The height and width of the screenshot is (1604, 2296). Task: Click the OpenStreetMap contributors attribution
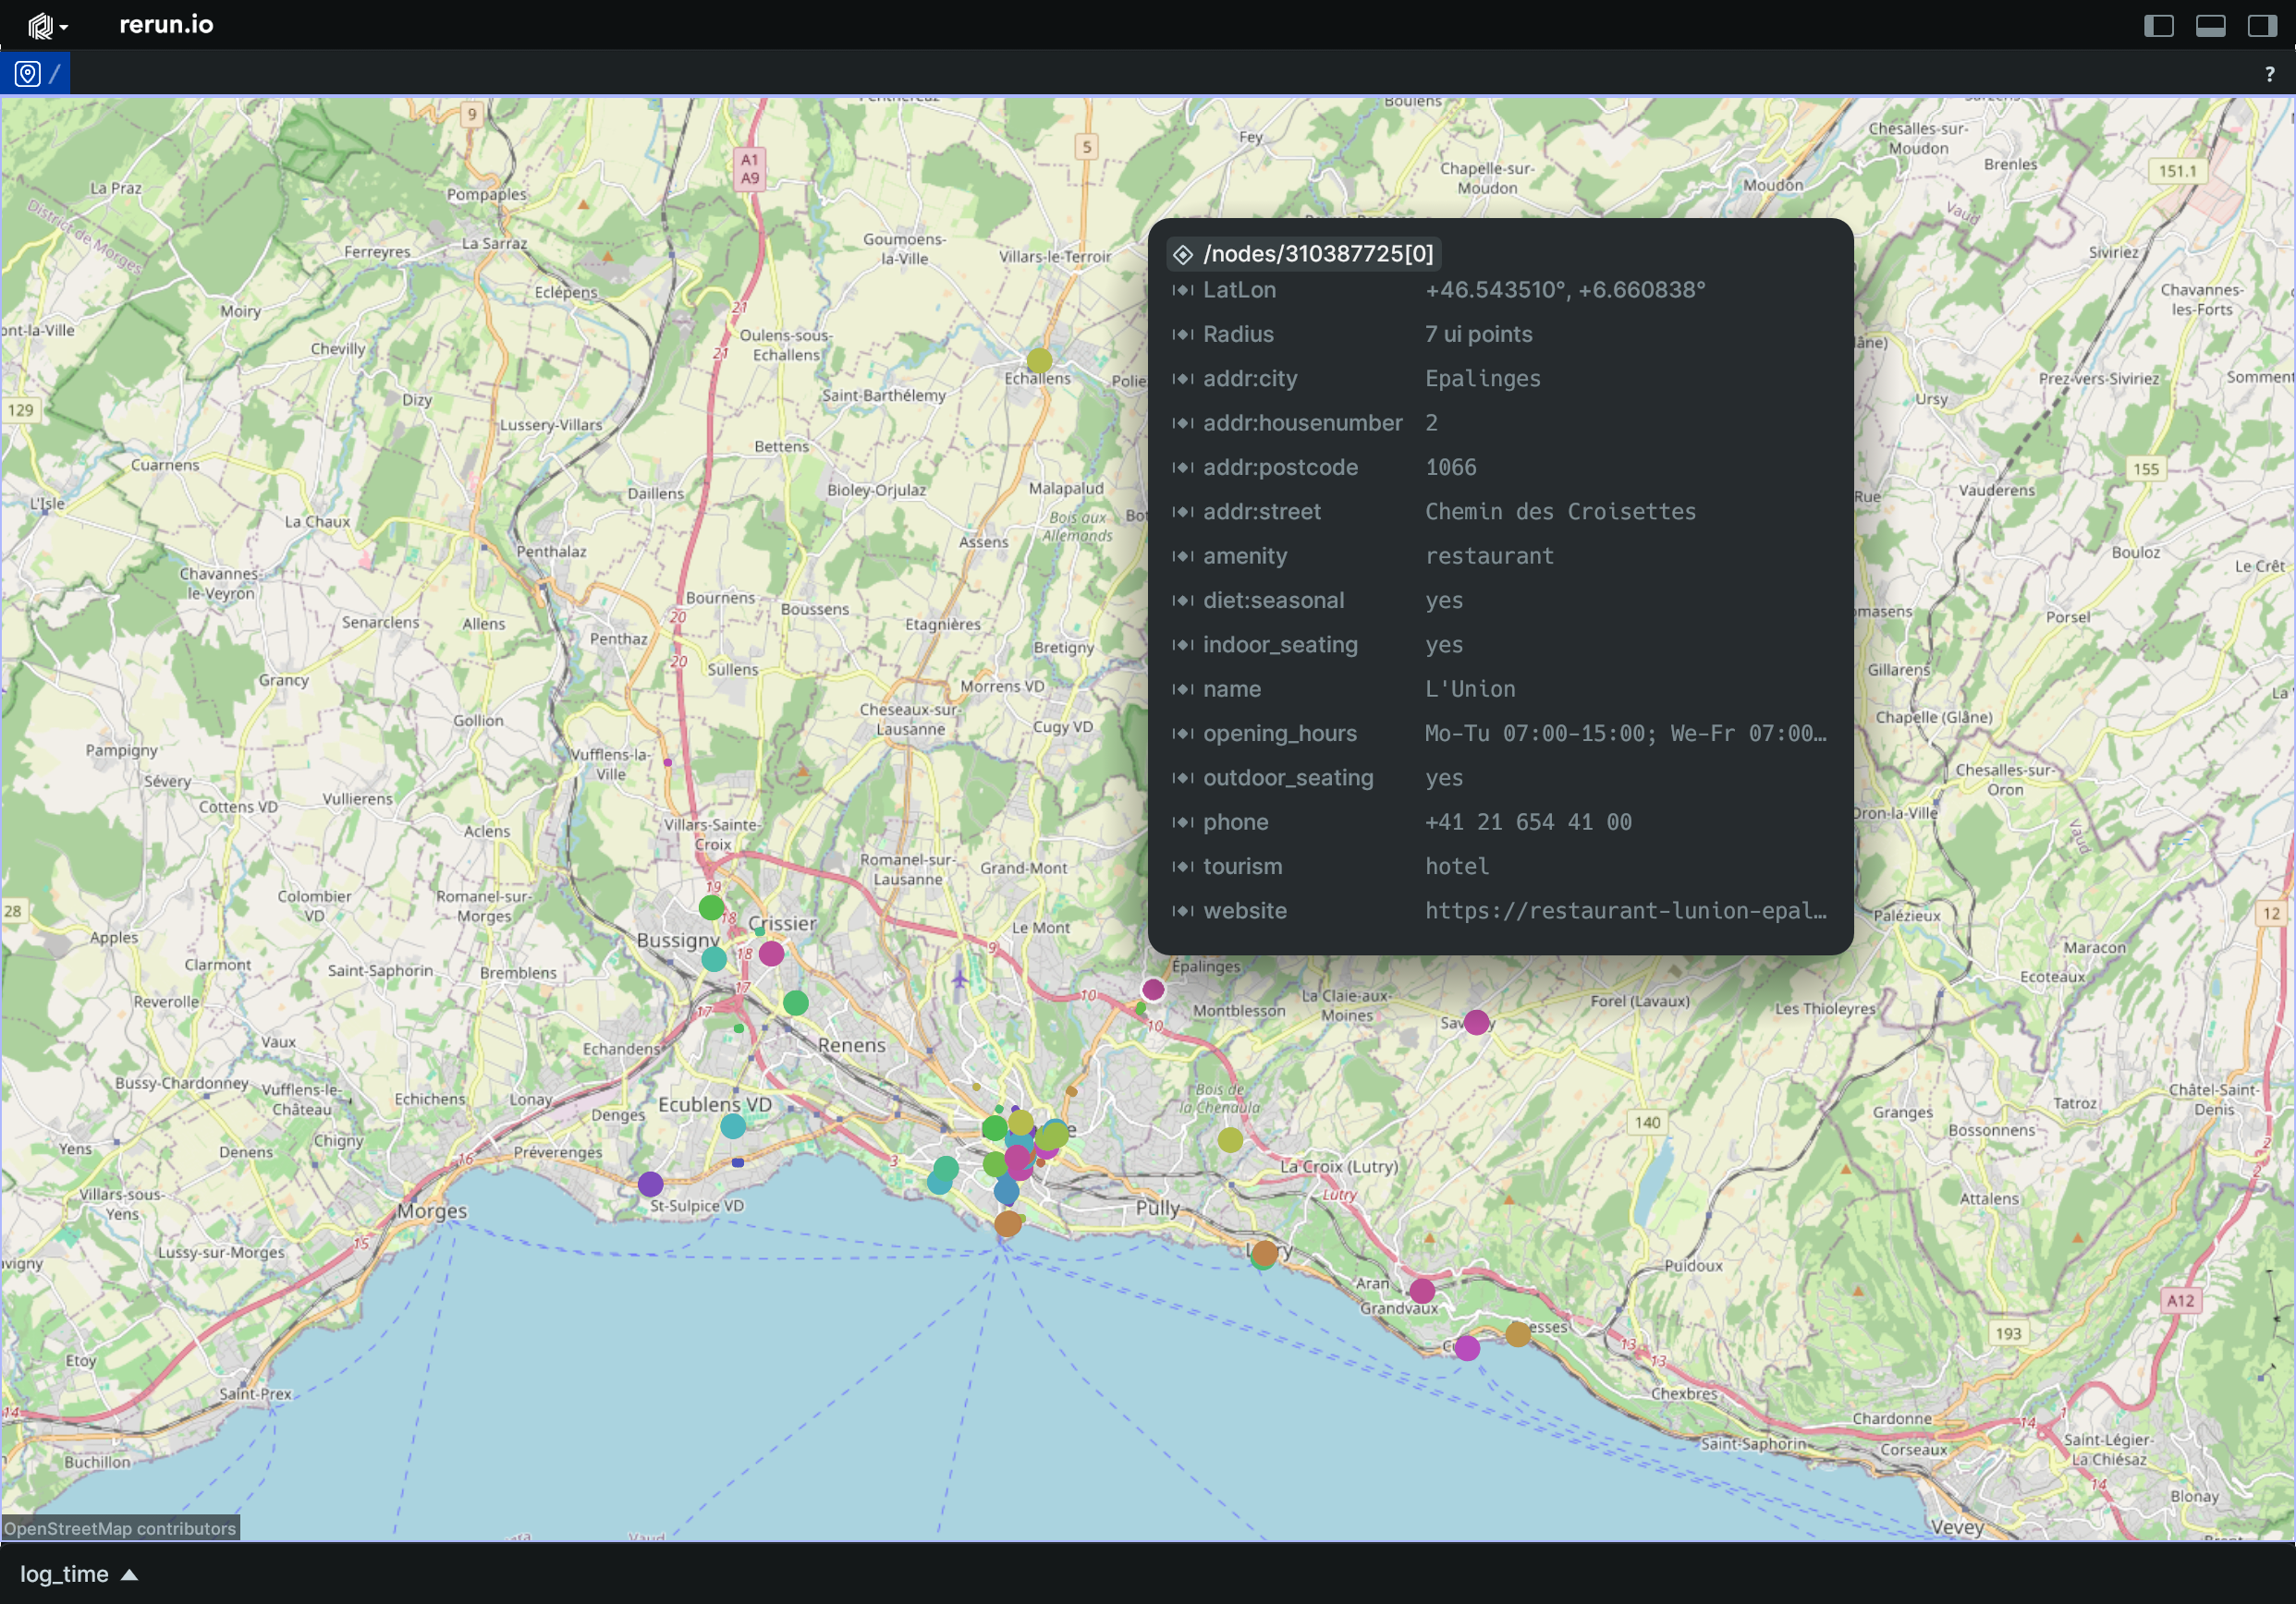[x=120, y=1528]
